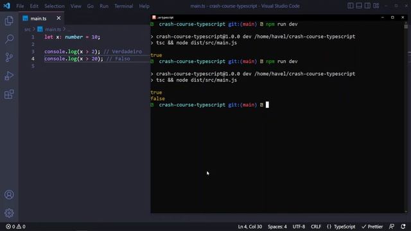
Task: Click the feedback icon in the status bar
Action: 392,227
